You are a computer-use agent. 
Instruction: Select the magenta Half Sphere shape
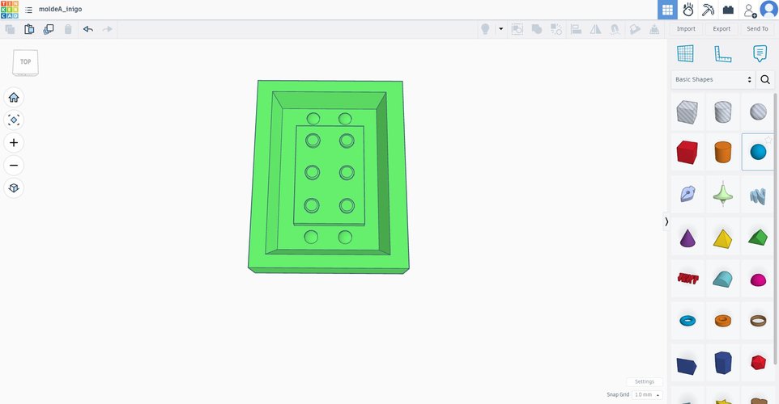pos(758,280)
